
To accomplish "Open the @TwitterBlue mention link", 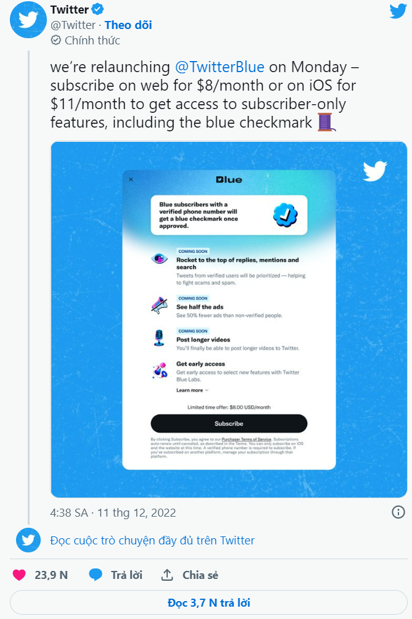I will point(220,67).
